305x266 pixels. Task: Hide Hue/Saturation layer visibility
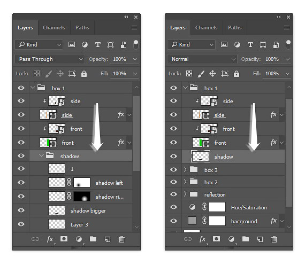173,207
